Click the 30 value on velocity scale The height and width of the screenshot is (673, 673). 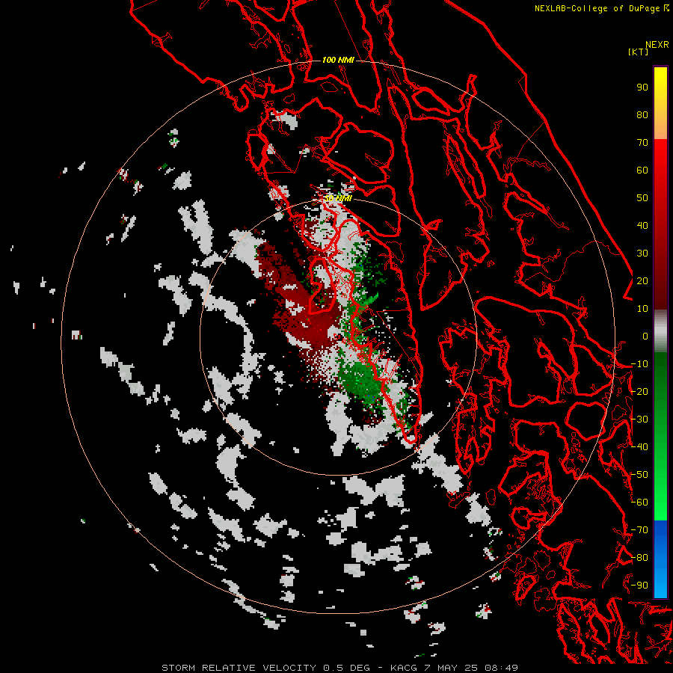(642, 253)
